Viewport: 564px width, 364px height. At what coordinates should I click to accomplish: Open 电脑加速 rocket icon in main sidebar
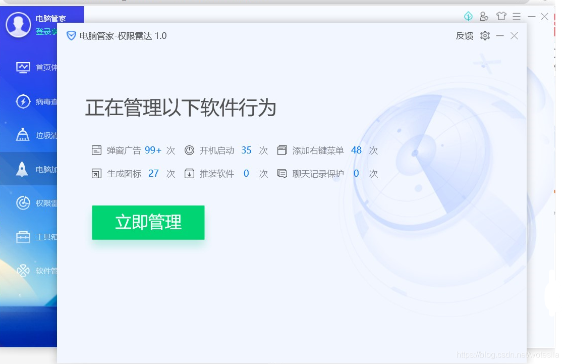[x=22, y=169]
